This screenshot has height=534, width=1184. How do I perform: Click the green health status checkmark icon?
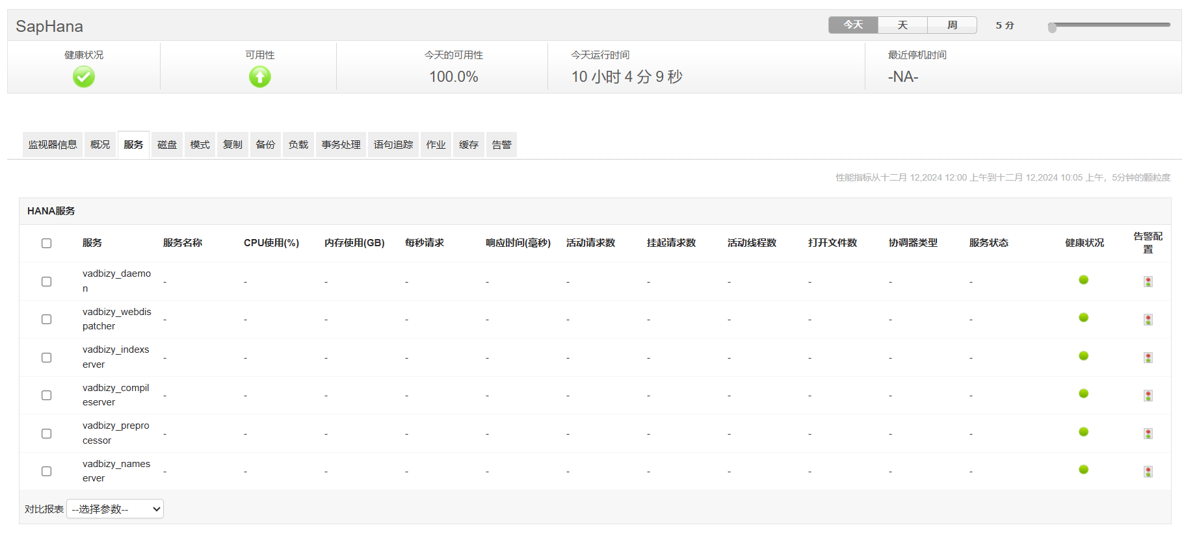[x=84, y=77]
